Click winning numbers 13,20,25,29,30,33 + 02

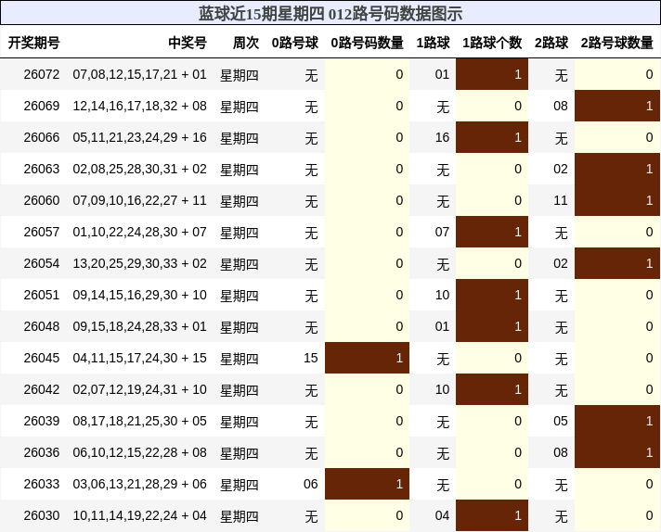pyautogui.click(x=139, y=263)
